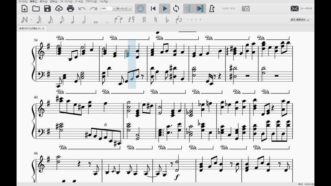Image resolution: width=331 pixels, height=186 pixels.
Task: Enable note input mode with the N icon
Action: (x=24, y=20)
